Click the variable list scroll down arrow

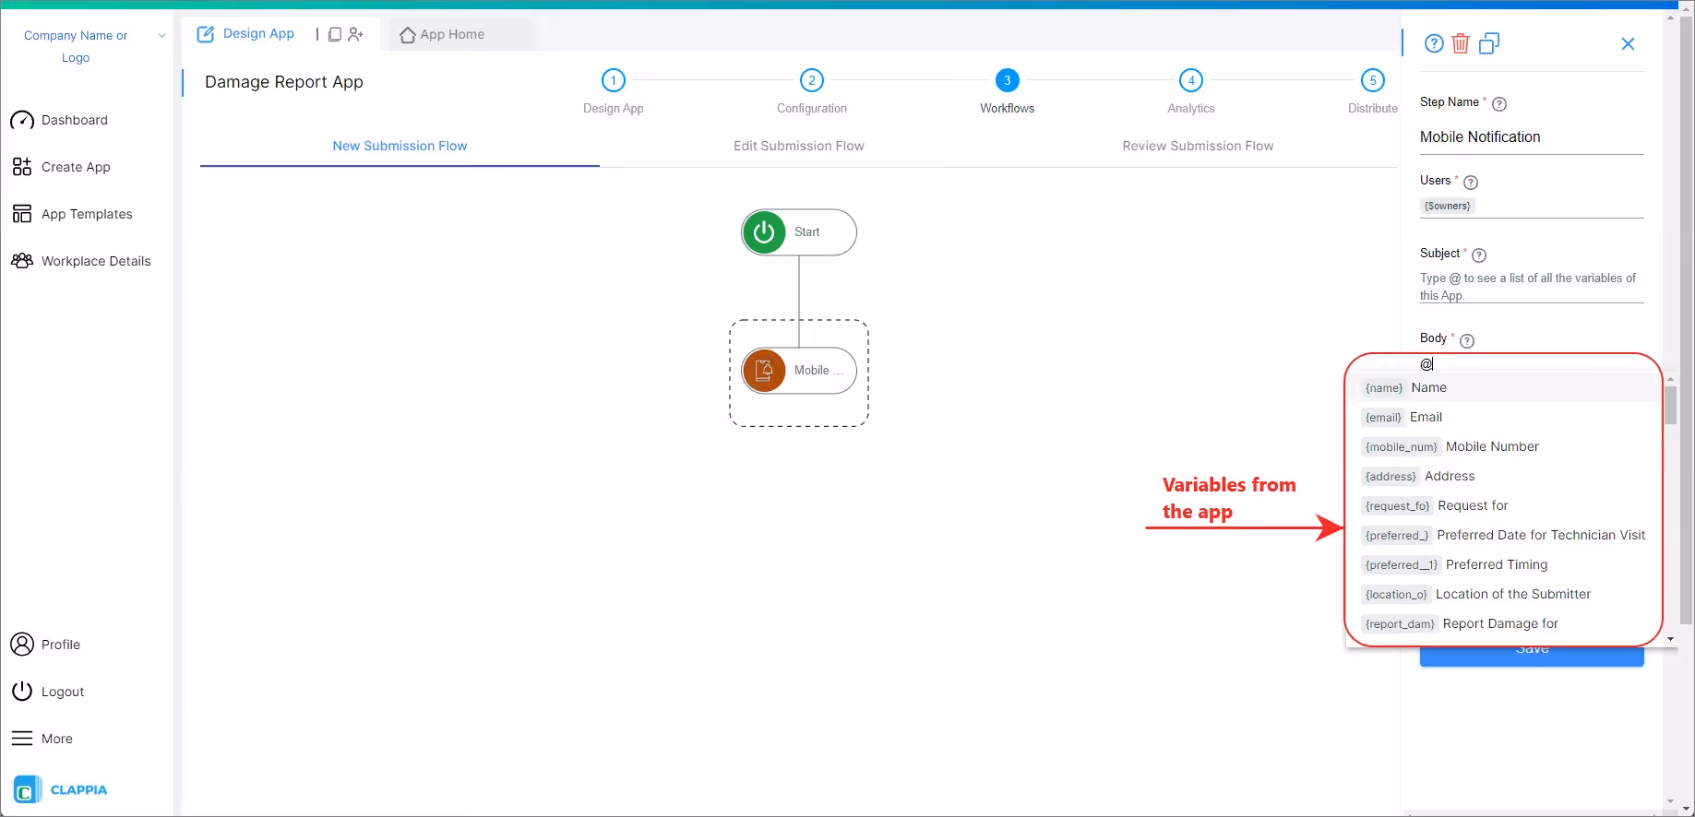1670,639
